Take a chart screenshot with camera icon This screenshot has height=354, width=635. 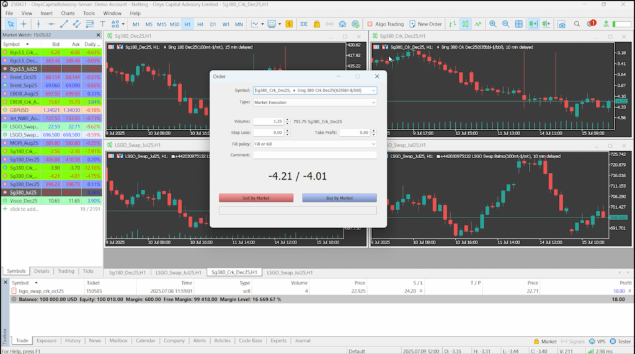point(561,24)
